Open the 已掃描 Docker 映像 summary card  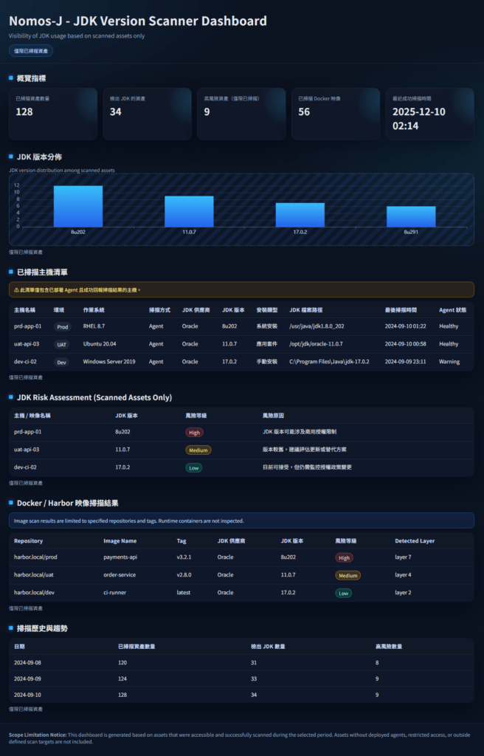[x=335, y=113]
